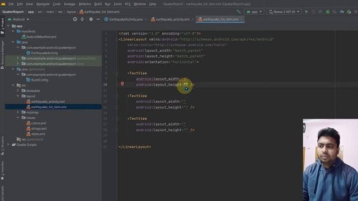This screenshot has height=201, width=358.
Task: Open the Navigate menu
Action: pyautogui.click(x=43, y=4)
